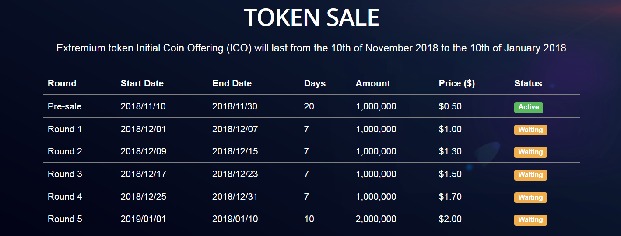
Task: Click the Start Date column header
Action: 142,83
